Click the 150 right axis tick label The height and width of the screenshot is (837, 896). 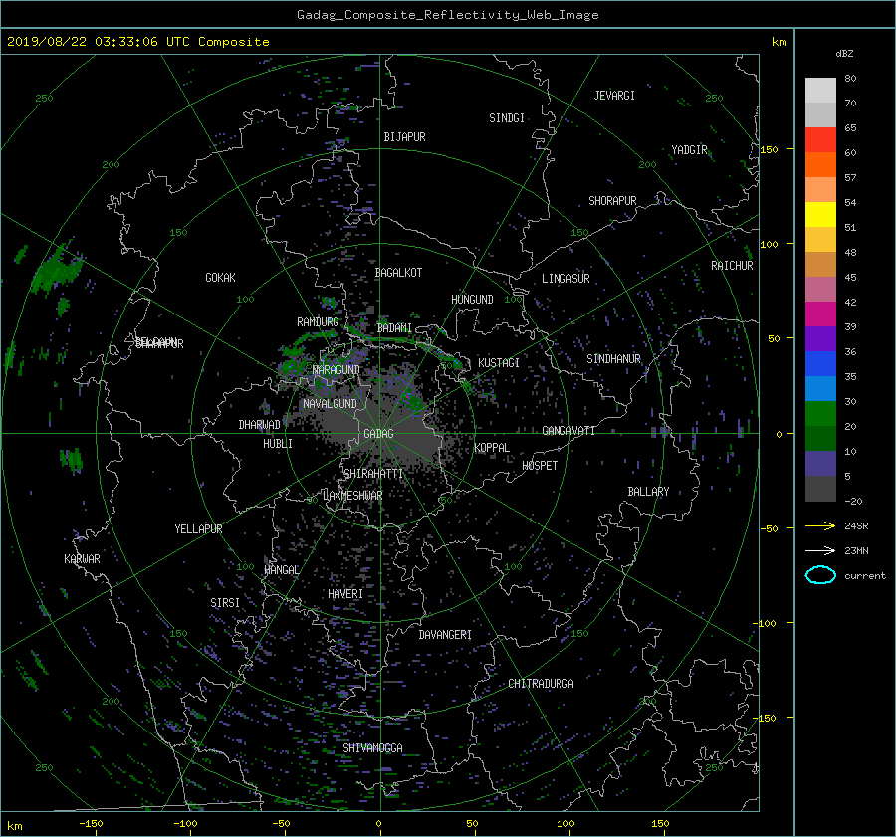click(x=769, y=149)
